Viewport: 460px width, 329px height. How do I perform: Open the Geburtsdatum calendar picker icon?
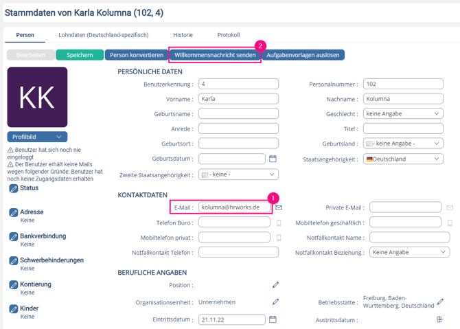(x=273, y=159)
